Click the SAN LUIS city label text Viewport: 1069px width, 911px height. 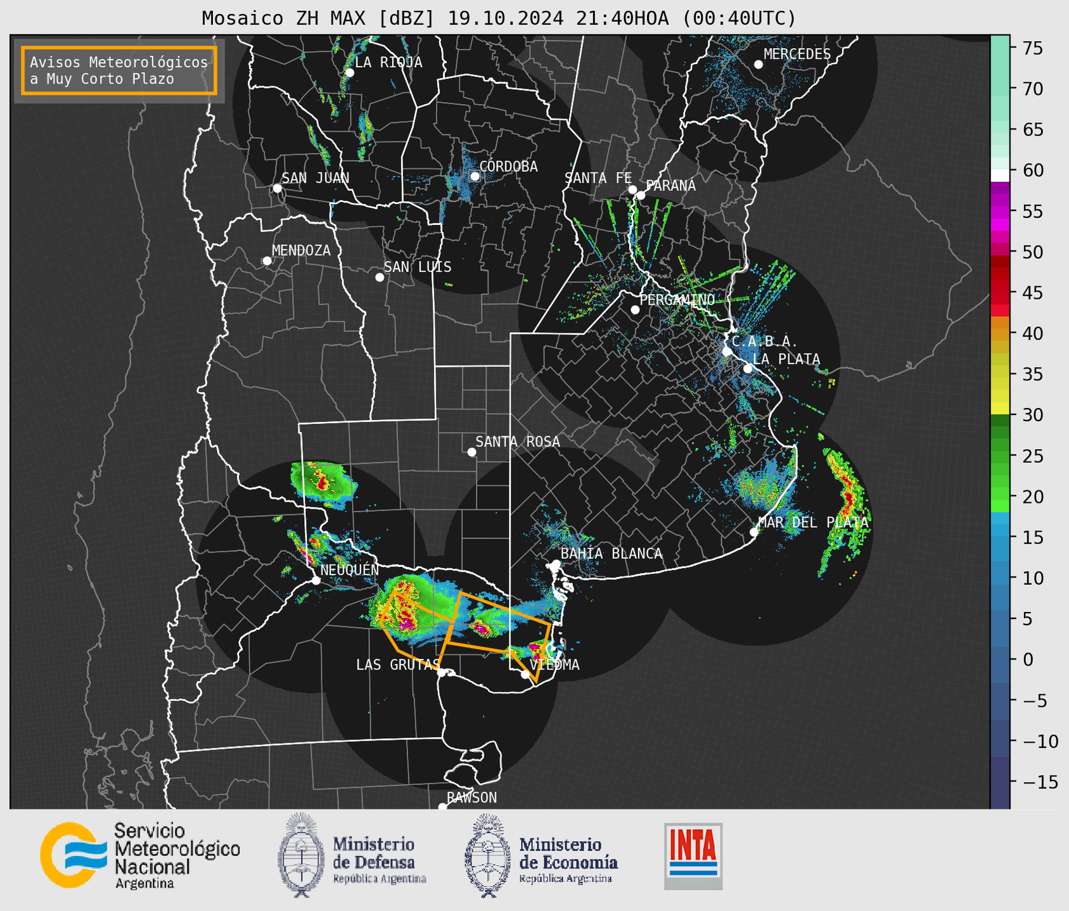(418, 267)
